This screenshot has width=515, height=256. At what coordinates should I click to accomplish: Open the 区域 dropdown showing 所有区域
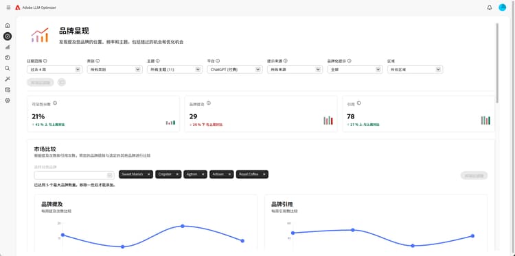coord(415,69)
